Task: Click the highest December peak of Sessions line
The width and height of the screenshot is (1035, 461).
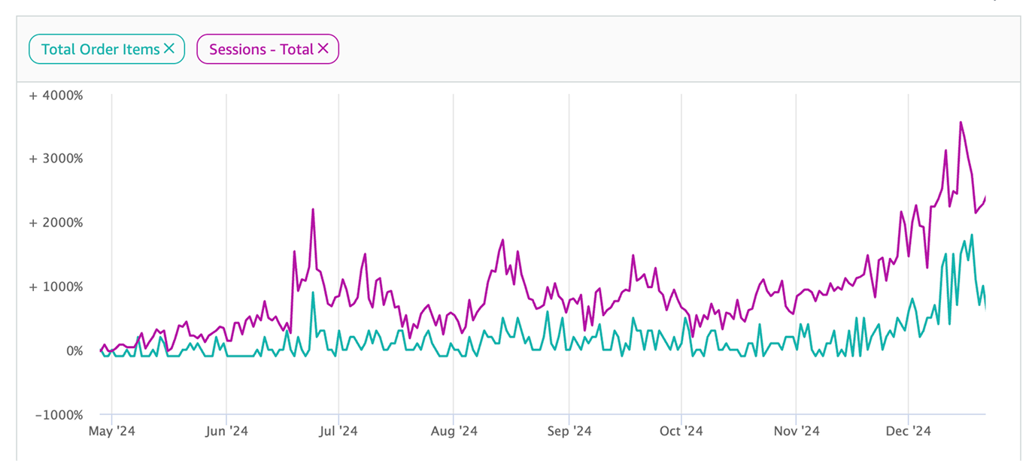Action: (x=961, y=123)
